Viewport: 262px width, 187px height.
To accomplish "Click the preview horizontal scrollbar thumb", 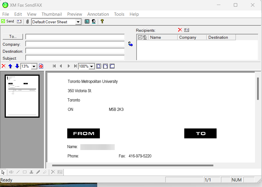I will (133, 165).
